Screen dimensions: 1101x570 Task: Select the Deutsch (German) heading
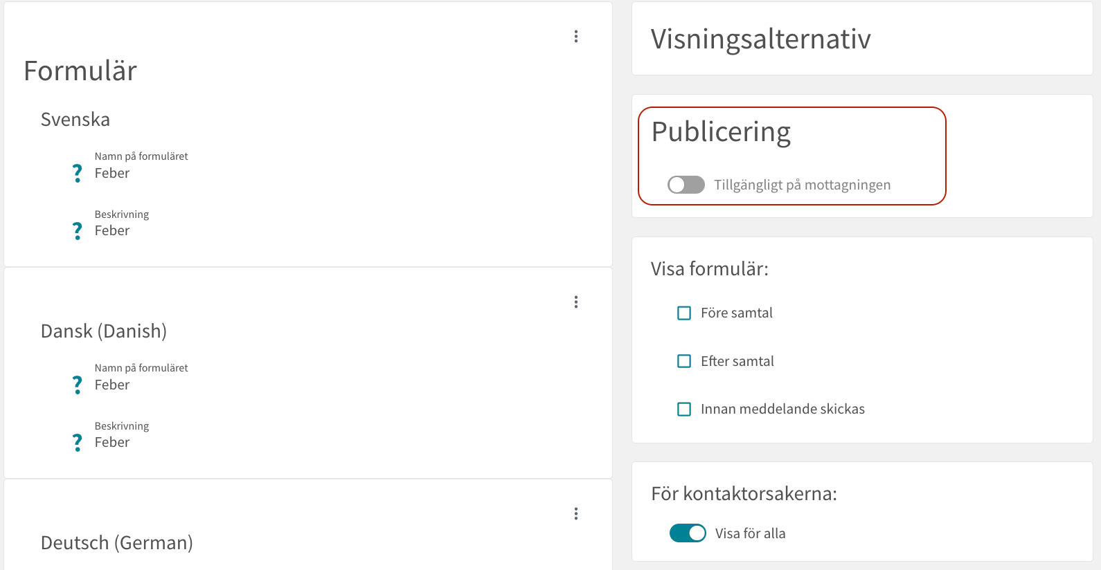point(117,543)
